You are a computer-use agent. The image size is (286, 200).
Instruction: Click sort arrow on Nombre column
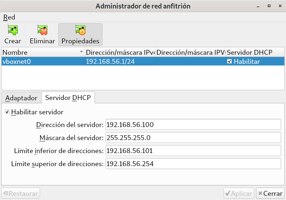[81, 52]
